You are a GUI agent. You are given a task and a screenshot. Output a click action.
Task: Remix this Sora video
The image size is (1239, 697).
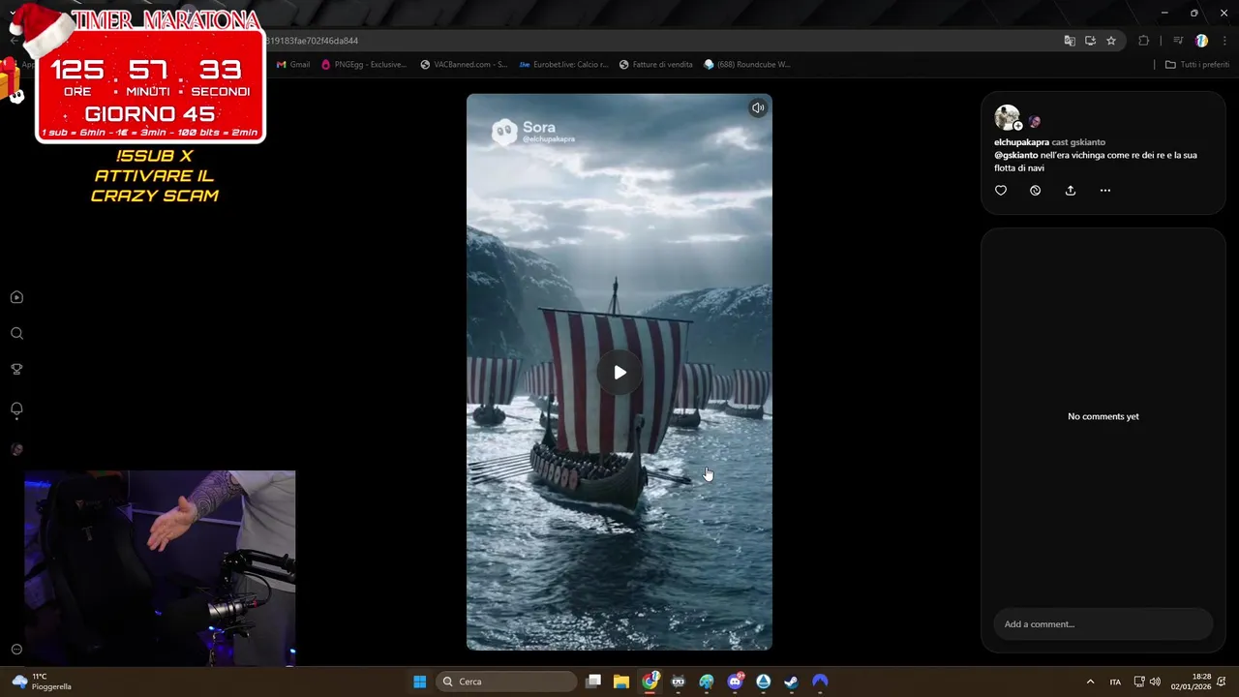click(x=1035, y=191)
